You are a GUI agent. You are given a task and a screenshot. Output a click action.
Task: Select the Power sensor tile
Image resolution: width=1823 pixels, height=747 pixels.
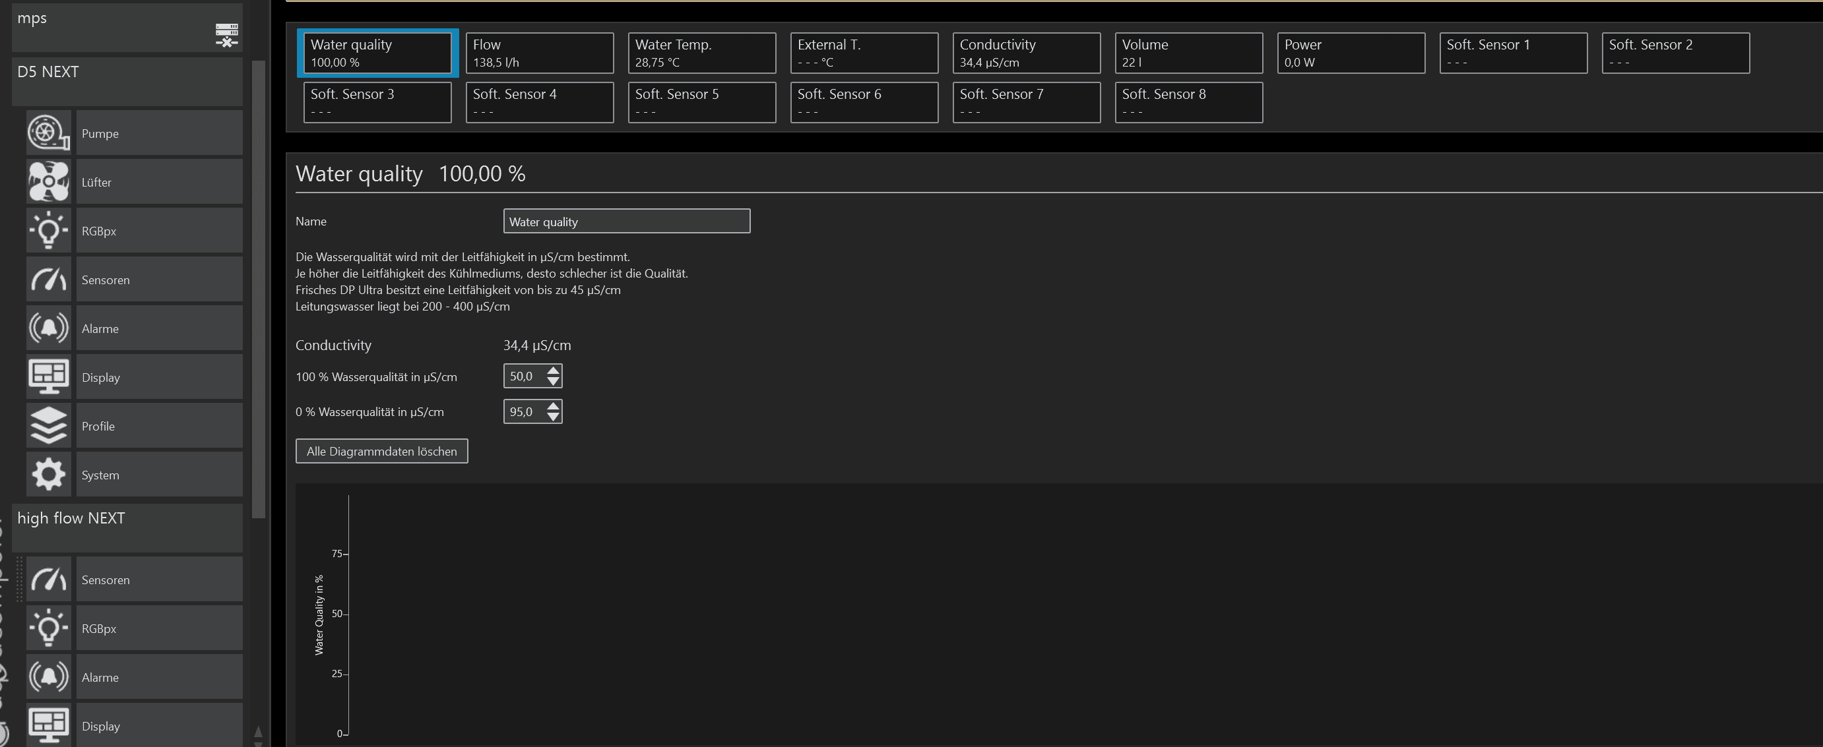click(x=1351, y=53)
